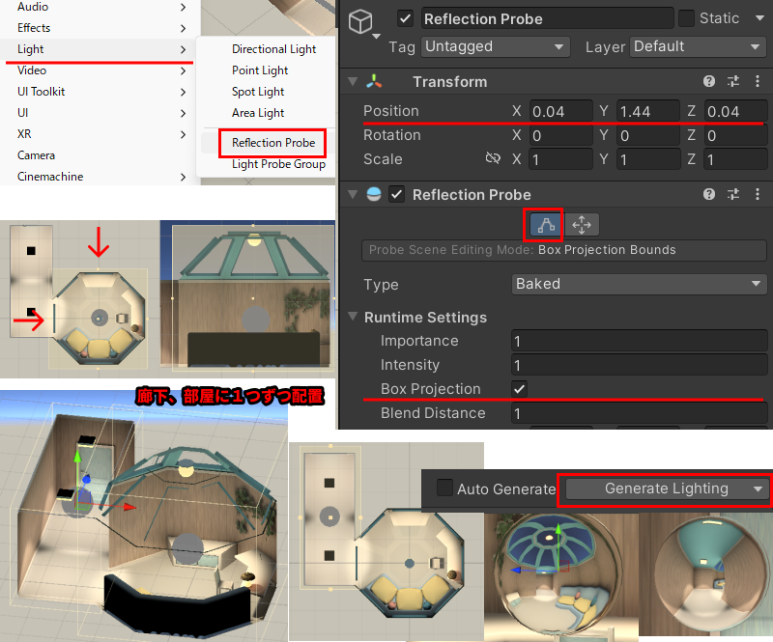Open Reflection Probe component help icon

click(x=709, y=195)
